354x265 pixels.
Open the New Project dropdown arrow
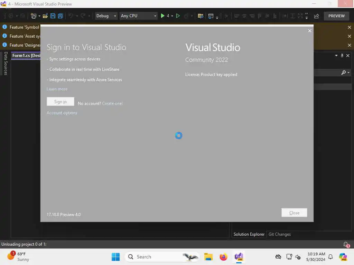[39, 16]
